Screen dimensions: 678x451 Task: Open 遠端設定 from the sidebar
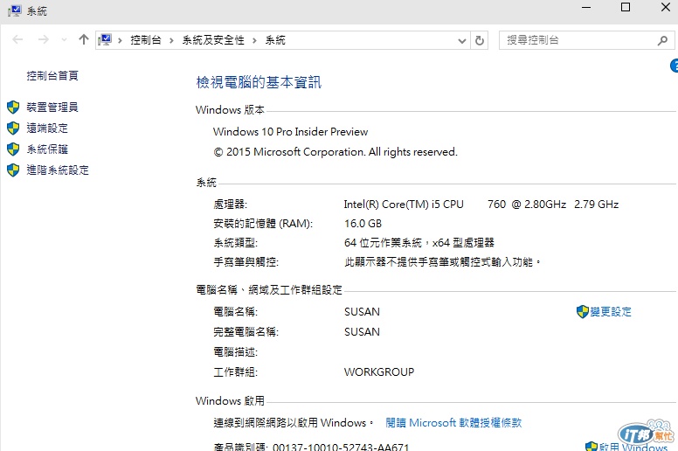point(47,128)
